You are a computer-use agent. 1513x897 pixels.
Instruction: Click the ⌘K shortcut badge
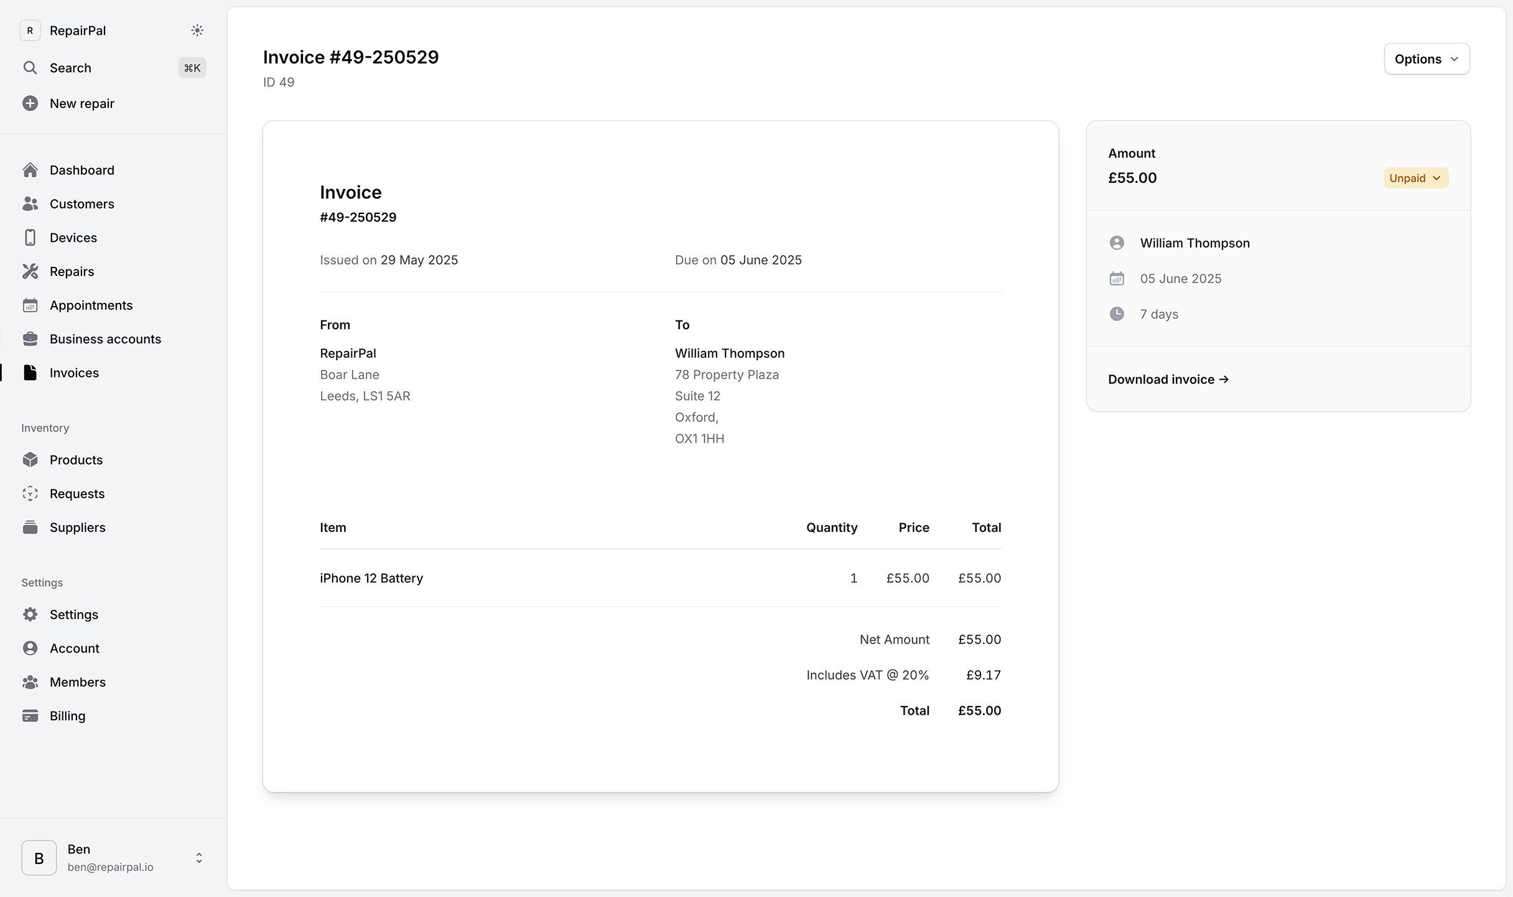click(x=192, y=67)
